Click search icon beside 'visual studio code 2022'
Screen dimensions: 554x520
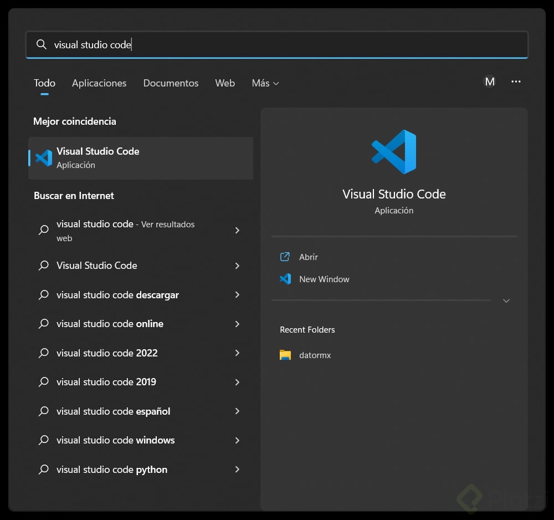pos(43,353)
